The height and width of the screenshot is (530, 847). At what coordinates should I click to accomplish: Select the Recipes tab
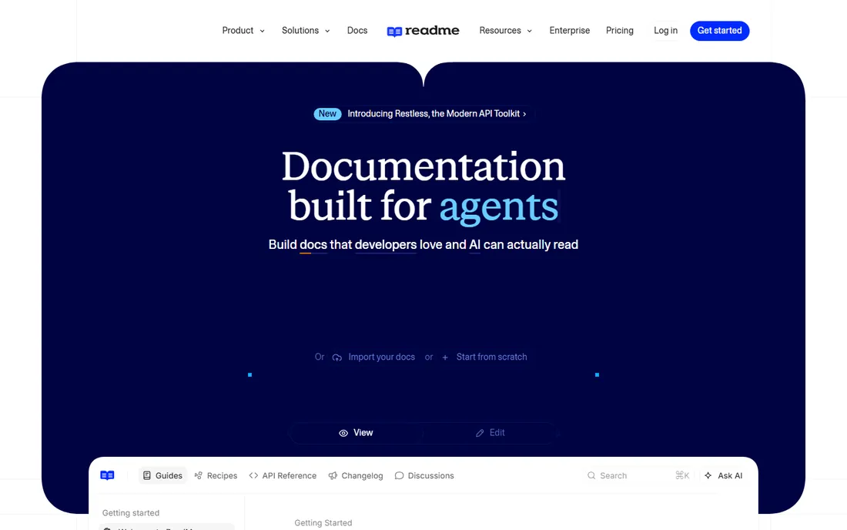216,475
